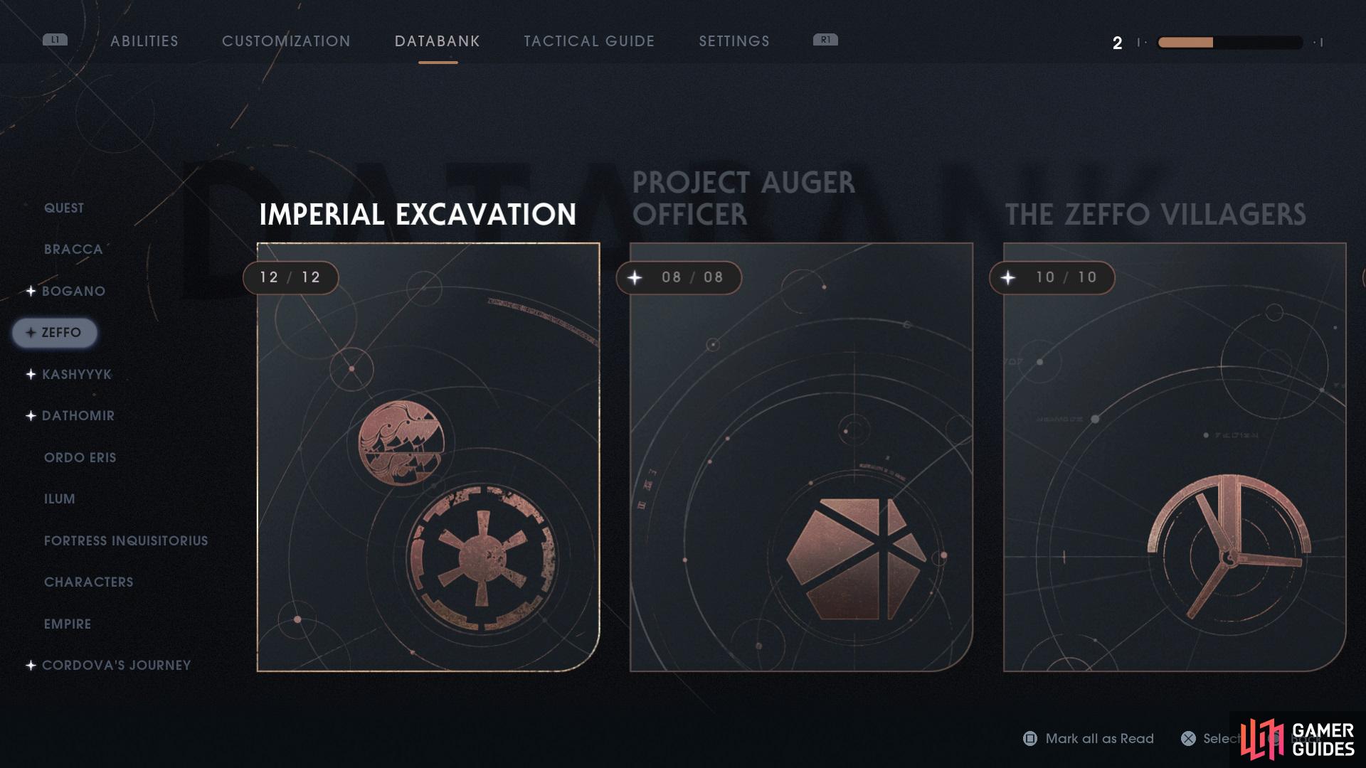Click the cross Select button icon
The height and width of the screenshot is (768, 1366).
[x=1188, y=738]
